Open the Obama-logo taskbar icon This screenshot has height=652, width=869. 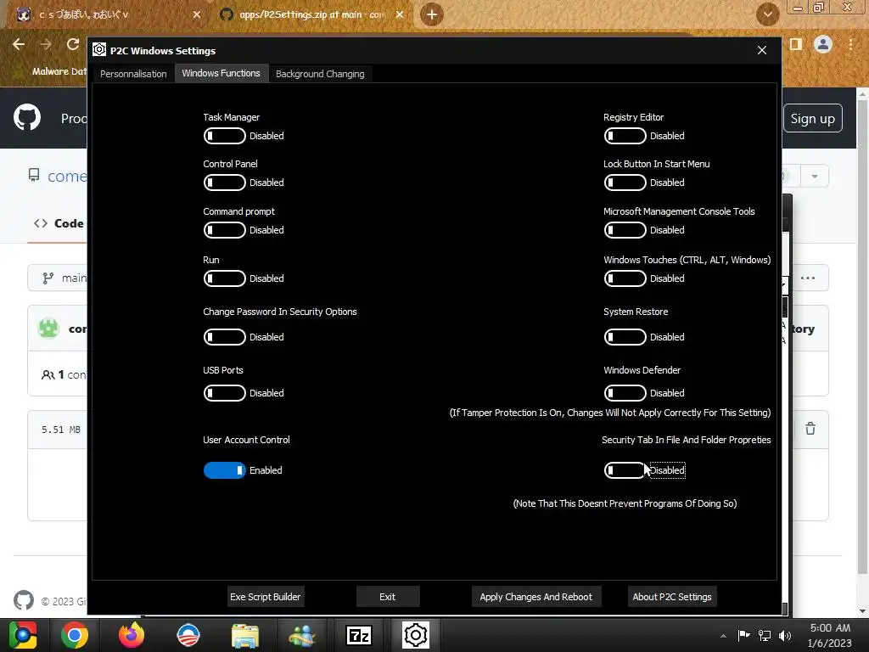[x=188, y=635]
